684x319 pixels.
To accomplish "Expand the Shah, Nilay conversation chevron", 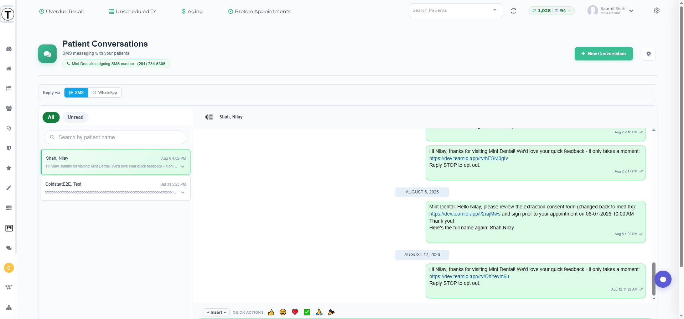I will (183, 166).
